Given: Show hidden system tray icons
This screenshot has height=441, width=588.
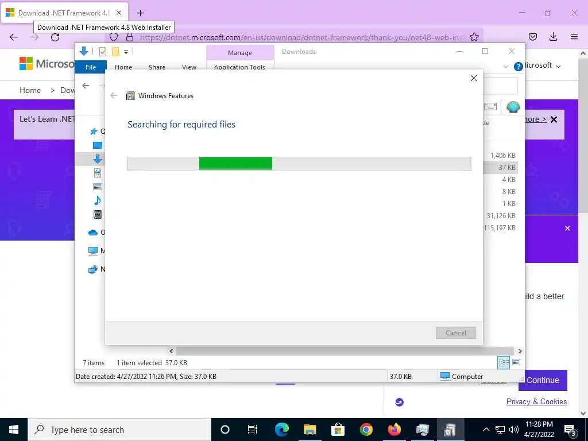Looking at the screenshot, I should tap(486, 430).
